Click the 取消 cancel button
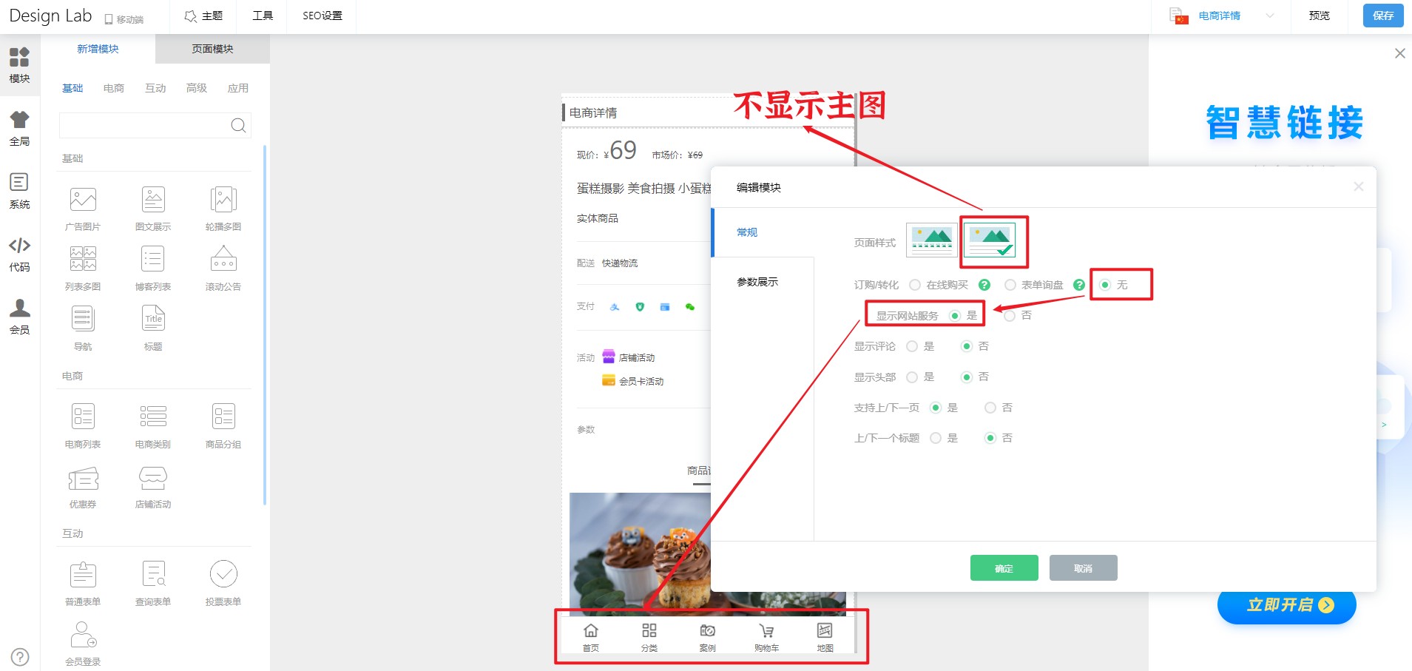Image resolution: width=1412 pixels, height=671 pixels. coord(1083,568)
